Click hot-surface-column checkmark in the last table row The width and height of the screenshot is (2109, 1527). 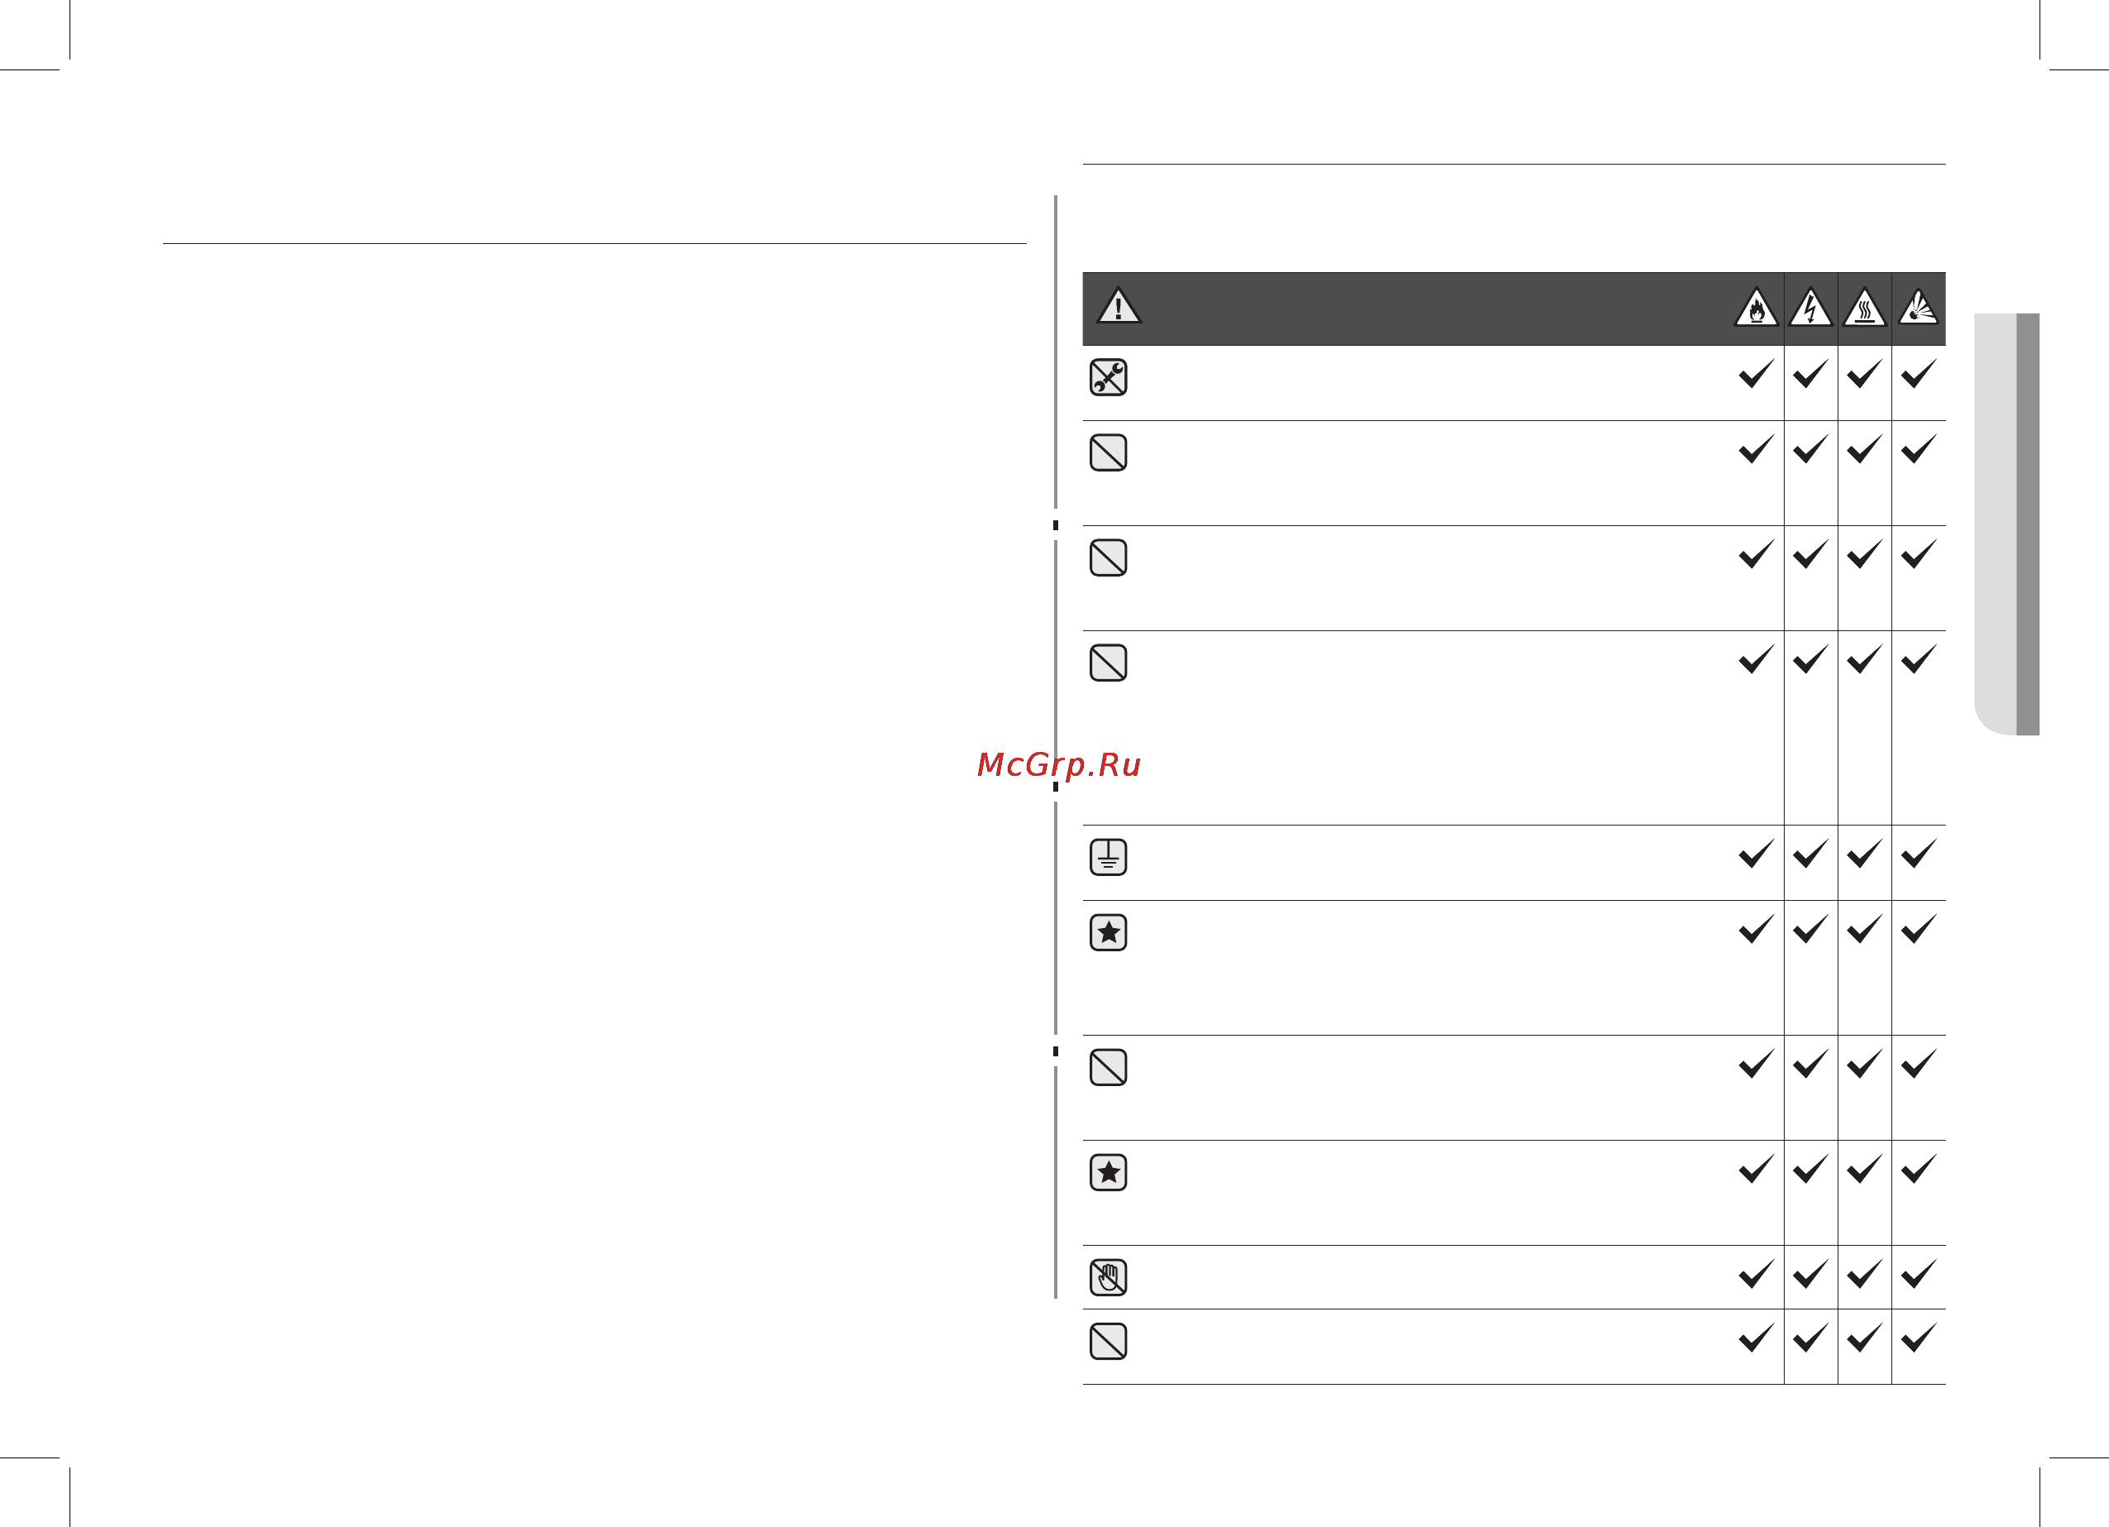[x=1864, y=1338]
